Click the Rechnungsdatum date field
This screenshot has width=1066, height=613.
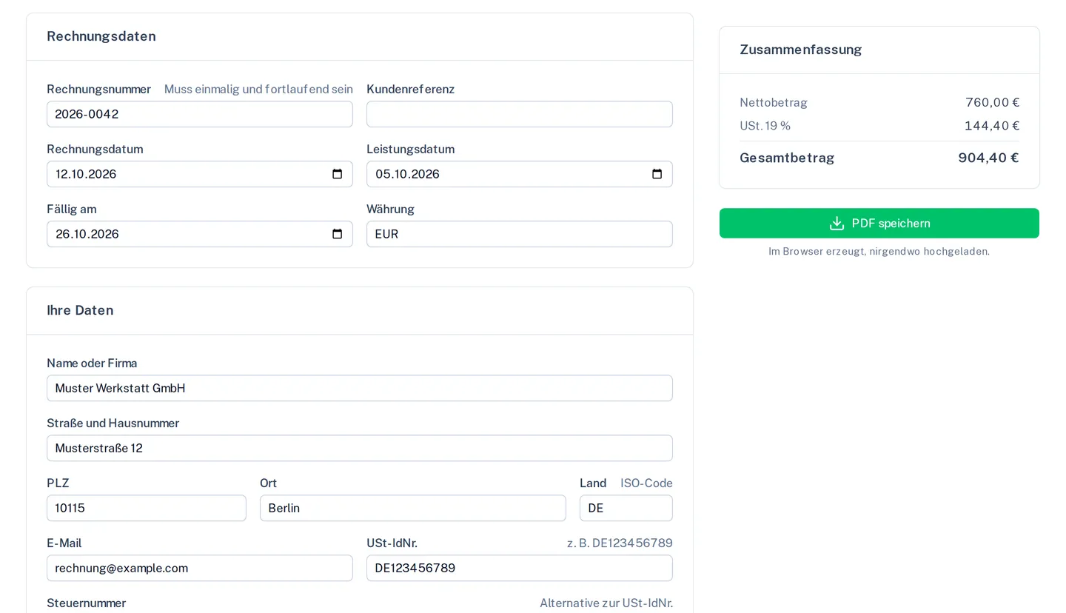pyautogui.click(x=200, y=174)
